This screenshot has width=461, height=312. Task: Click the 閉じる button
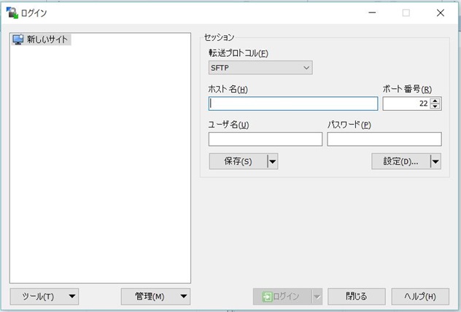357,297
